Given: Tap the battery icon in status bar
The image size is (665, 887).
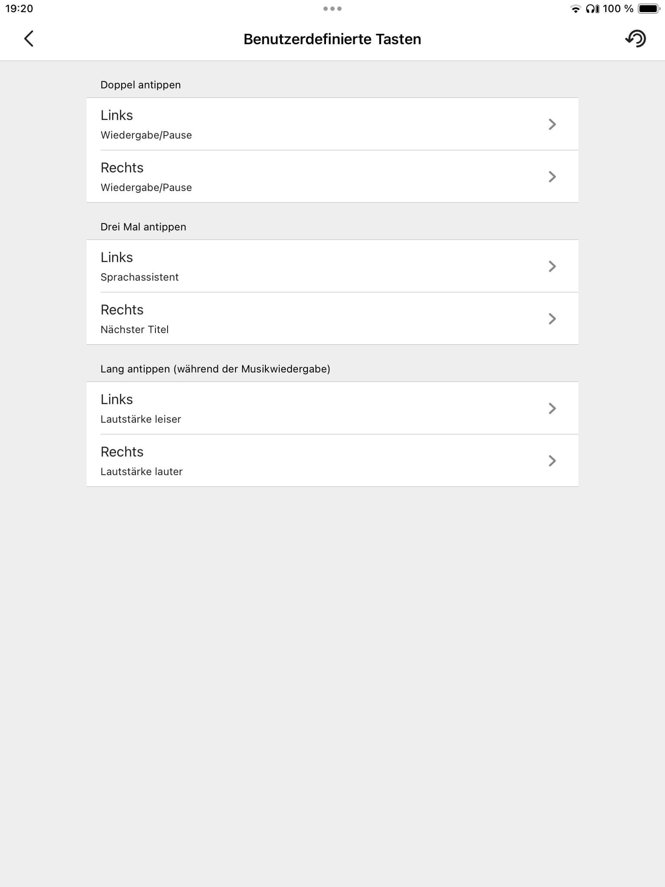Looking at the screenshot, I should click(649, 9).
